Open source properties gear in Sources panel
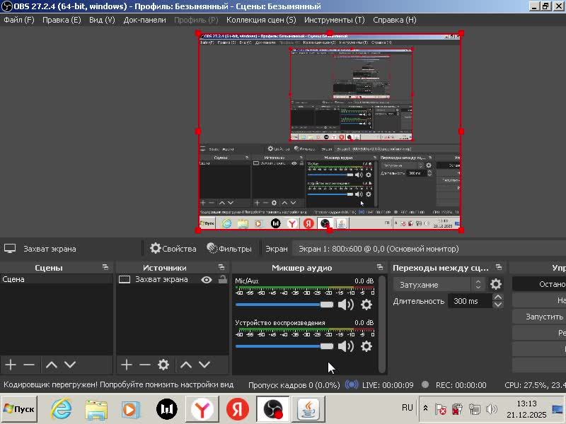The width and height of the screenshot is (566, 424). click(x=163, y=365)
